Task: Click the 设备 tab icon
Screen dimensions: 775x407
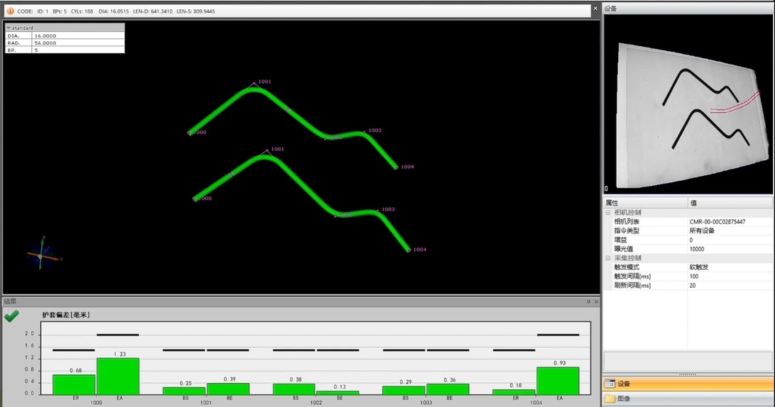Action: pos(610,384)
